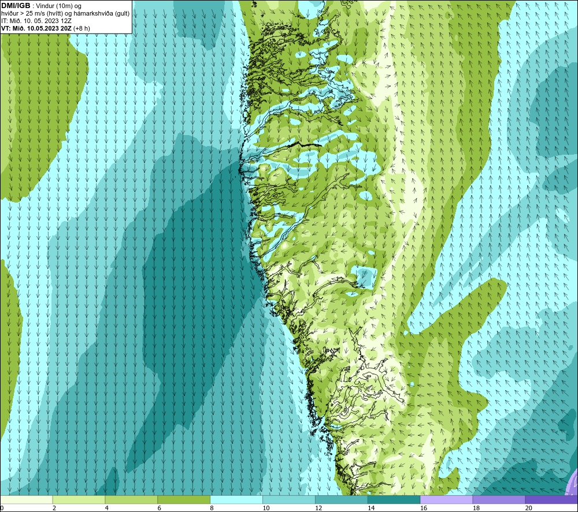The width and height of the screenshot is (578, 512).
Task: Click the aqua 10–12 m/s legend swatch
Action: point(289,499)
